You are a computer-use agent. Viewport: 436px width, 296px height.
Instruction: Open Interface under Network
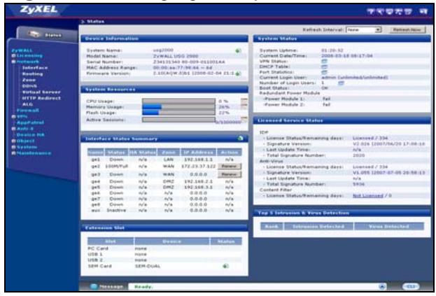(35, 68)
